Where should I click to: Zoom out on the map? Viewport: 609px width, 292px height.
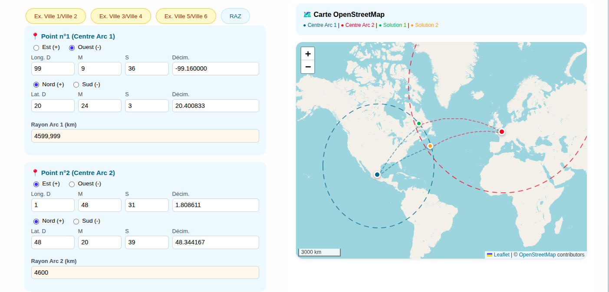point(308,67)
